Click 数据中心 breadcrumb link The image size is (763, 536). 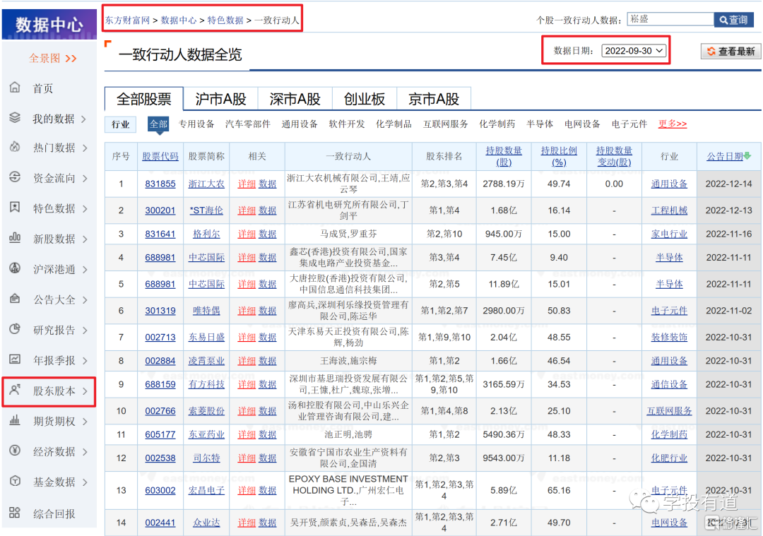pos(179,20)
